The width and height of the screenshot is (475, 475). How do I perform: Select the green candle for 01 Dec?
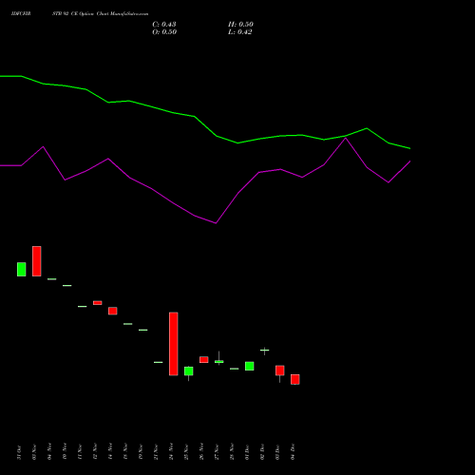[x=250, y=366]
